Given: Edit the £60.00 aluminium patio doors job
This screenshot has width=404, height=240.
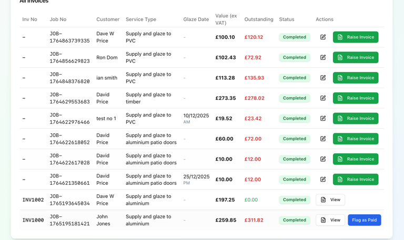Looking at the screenshot, I should point(323,139).
